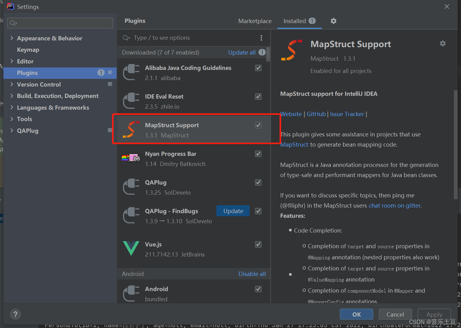461x328 pixels.
Task: Select the Vue.js plugin name
Action: (153, 244)
